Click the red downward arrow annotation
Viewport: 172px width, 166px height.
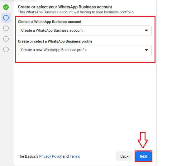[143, 140]
